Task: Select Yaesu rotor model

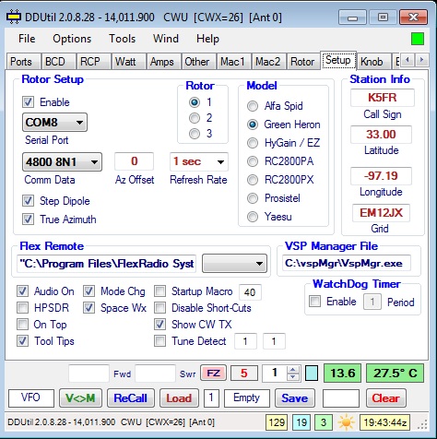Action: (x=253, y=217)
